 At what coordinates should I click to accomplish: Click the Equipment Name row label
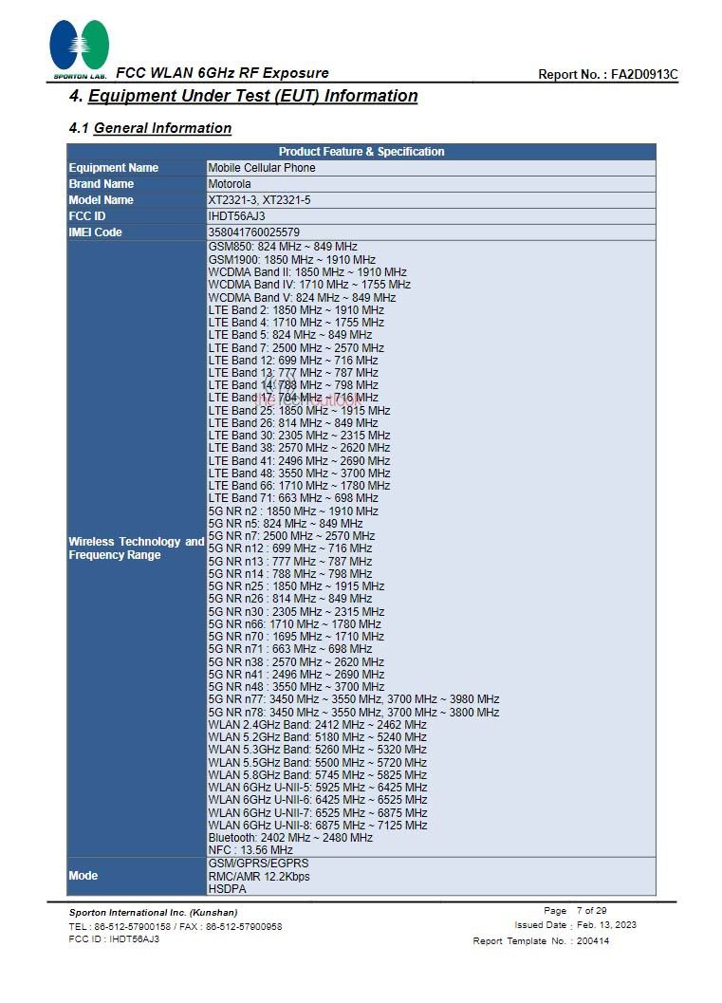[114, 168]
